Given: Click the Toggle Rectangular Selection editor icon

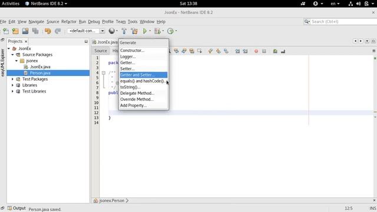Looking at the screenshot, I should pyautogui.click(x=199, y=51).
